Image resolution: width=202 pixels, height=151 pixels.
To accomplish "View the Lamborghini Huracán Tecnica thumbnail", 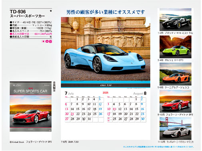I will coord(176,129).
